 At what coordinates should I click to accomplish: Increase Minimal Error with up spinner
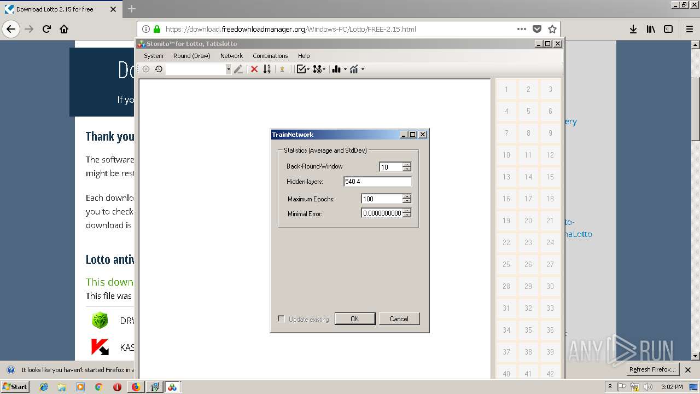coord(406,211)
